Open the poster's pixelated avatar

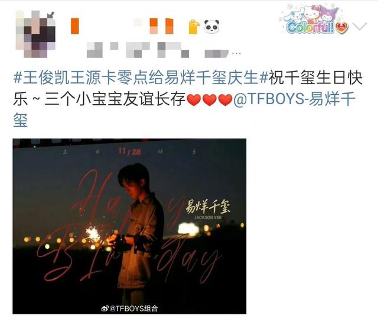[x=35, y=34]
